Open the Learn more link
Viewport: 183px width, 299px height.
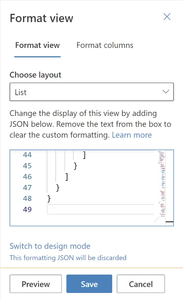(x=132, y=135)
